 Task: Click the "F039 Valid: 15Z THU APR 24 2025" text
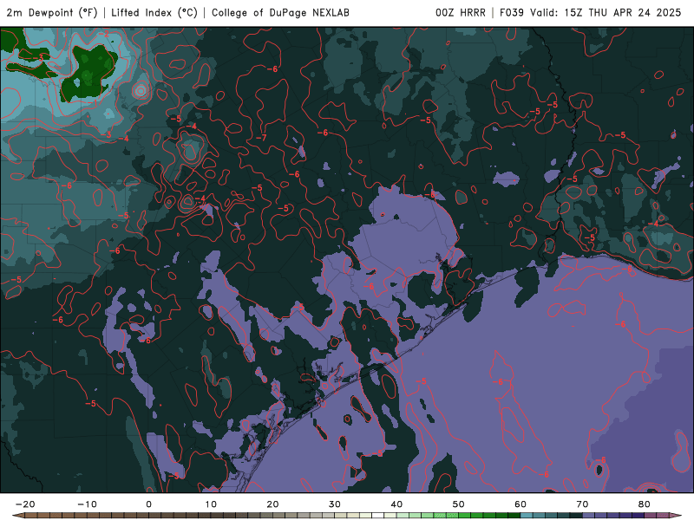591,13
